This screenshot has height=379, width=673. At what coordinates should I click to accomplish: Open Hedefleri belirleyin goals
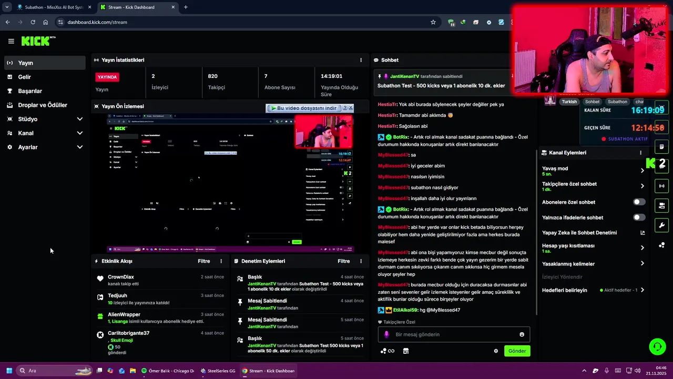point(593,290)
